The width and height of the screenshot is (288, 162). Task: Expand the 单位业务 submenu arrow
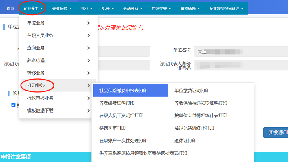click(88, 23)
